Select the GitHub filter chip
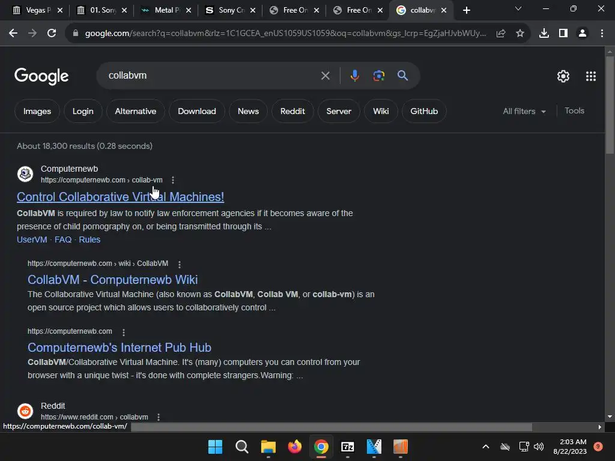 point(424,111)
